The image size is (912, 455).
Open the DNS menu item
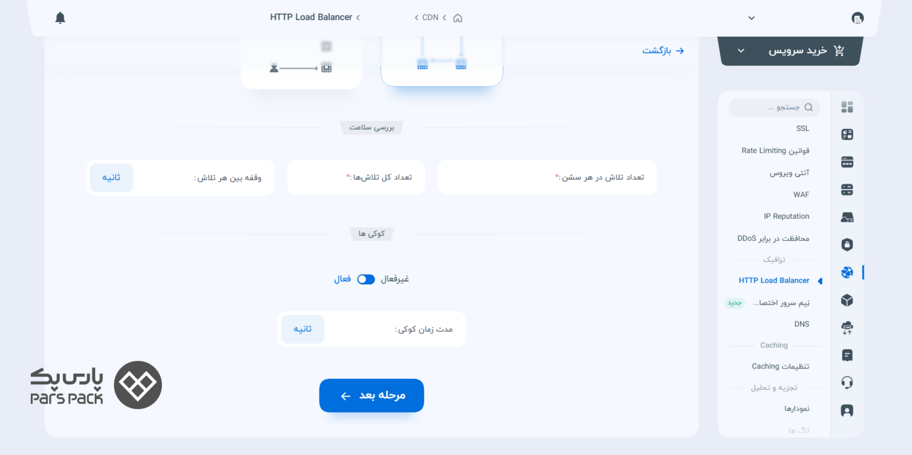802,324
